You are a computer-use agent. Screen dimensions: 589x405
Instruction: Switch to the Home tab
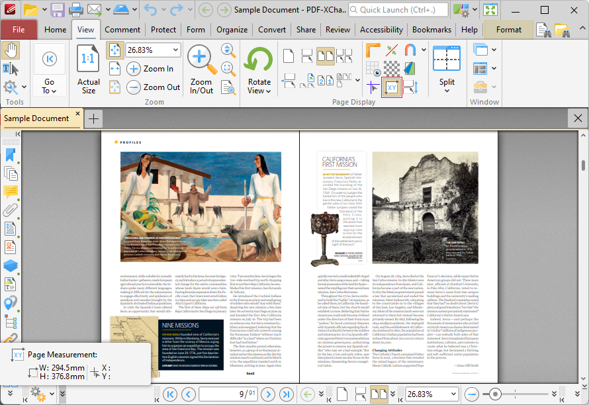click(x=55, y=30)
